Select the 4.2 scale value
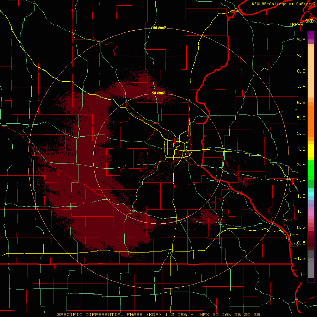This screenshot has width=317, height=317. (301, 149)
